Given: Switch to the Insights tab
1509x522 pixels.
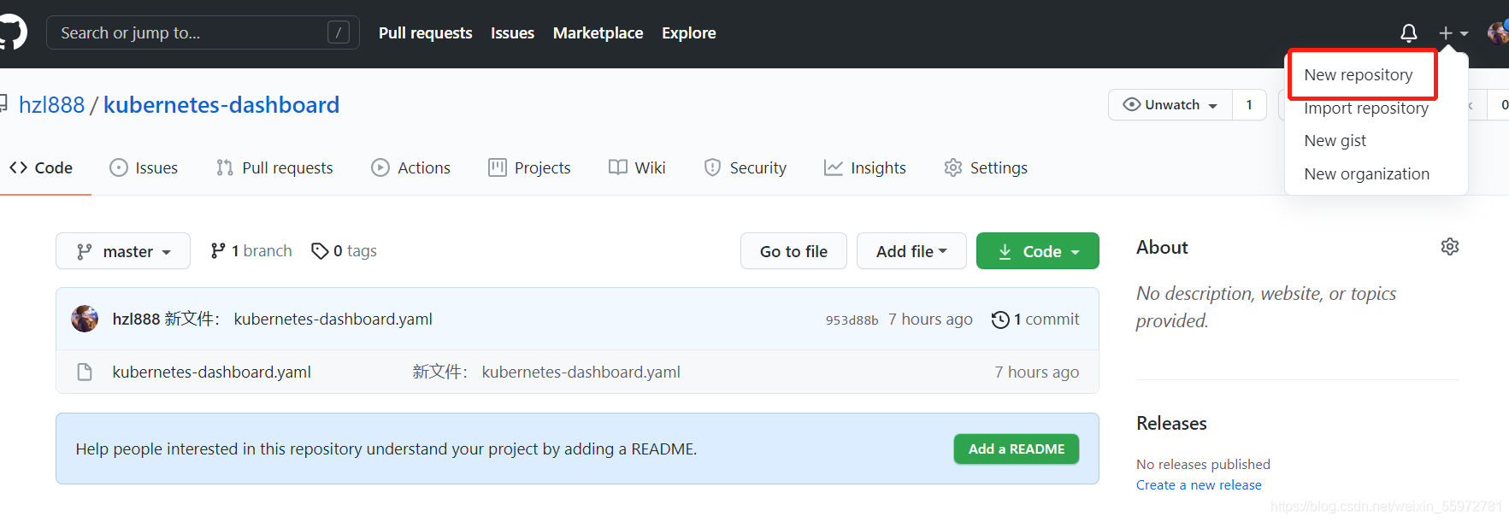Looking at the screenshot, I should tap(864, 168).
